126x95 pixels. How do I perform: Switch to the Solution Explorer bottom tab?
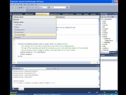coord(104,53)
